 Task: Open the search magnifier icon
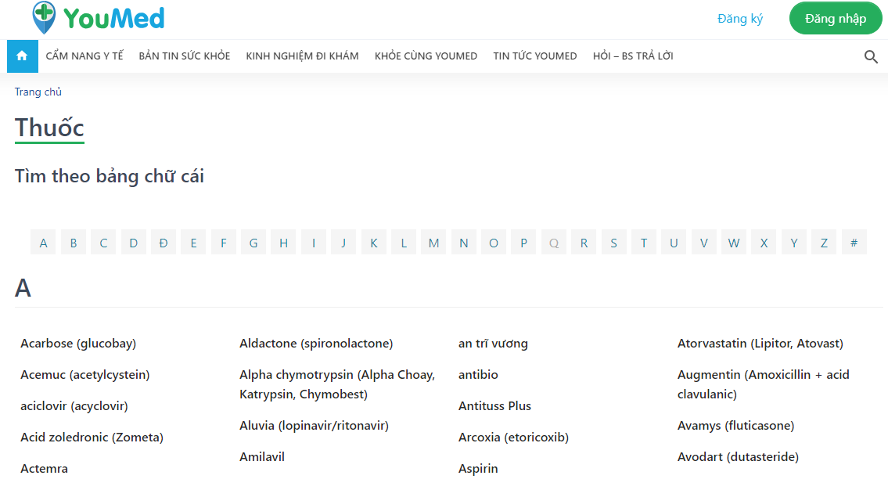[871, 56]
